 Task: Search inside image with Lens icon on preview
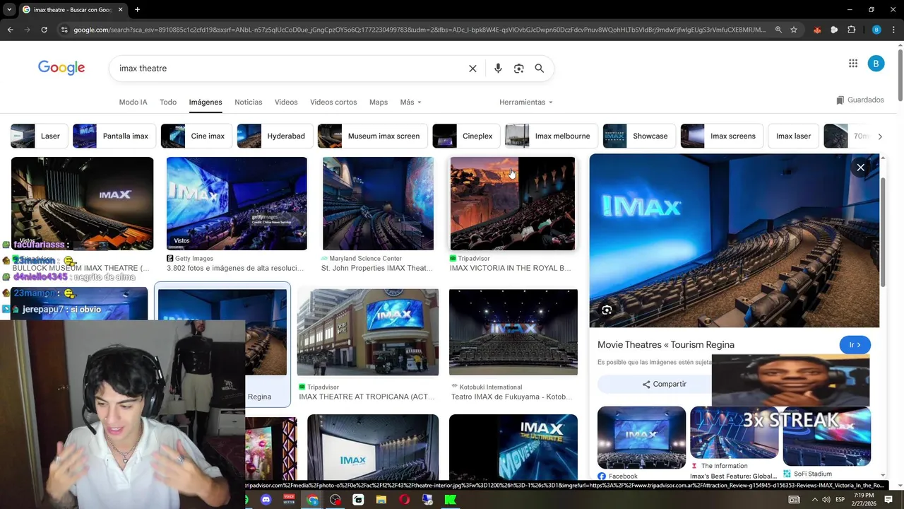pyautogui.click(x=607, y=310)
